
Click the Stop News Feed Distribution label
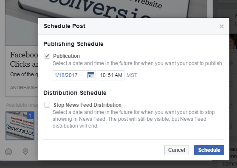click(x=87, y=105)
